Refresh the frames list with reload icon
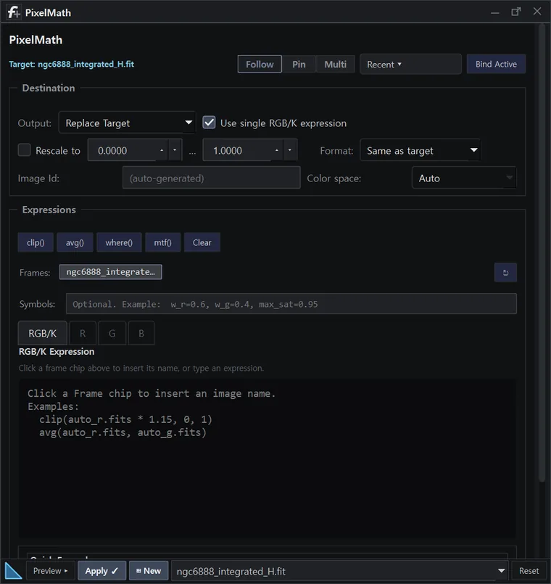This screenshot has width=551, height=584. pos(505,273)
